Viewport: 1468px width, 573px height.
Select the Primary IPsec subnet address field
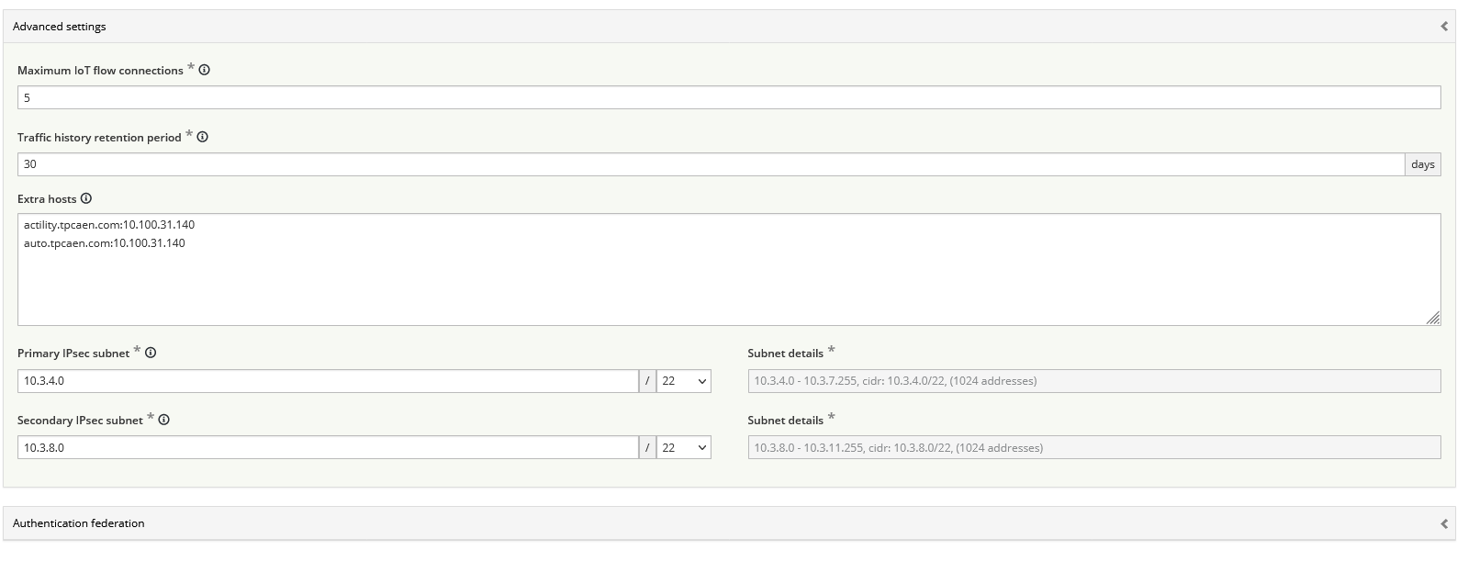click(327, 381)
